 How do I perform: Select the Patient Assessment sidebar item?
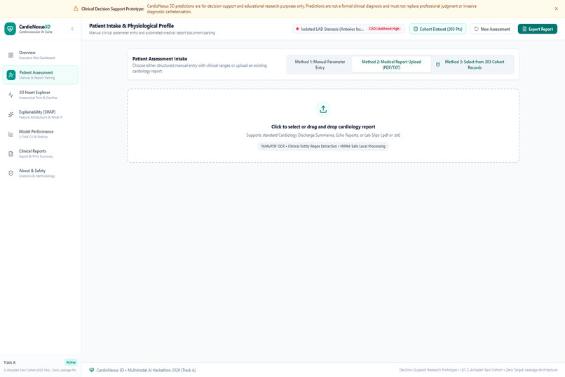pyautogui.click(x=41, y=75)
